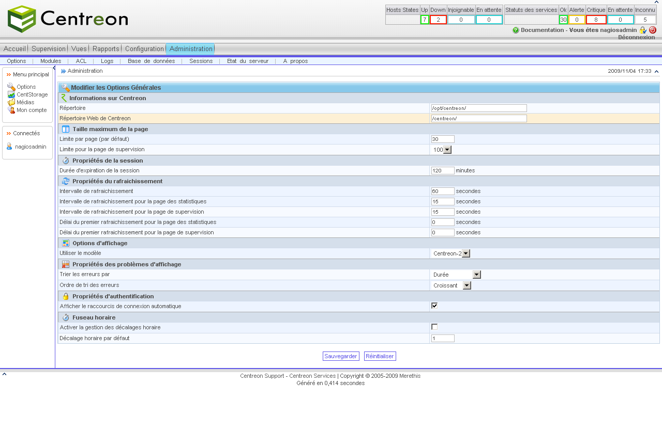Image resolution: width=662 pixels, height=432 pixels.
Task: Click the session expiration duration field
Action: (x=443, y=170)
